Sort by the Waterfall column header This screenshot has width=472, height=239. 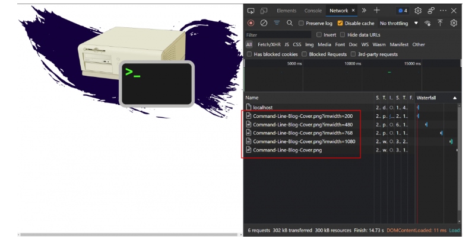pos(437,98)
